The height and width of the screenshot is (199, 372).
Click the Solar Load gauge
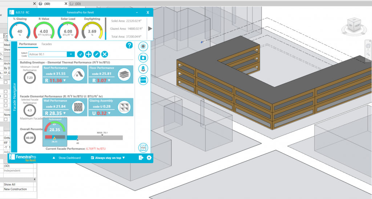(x=68, y=31)
